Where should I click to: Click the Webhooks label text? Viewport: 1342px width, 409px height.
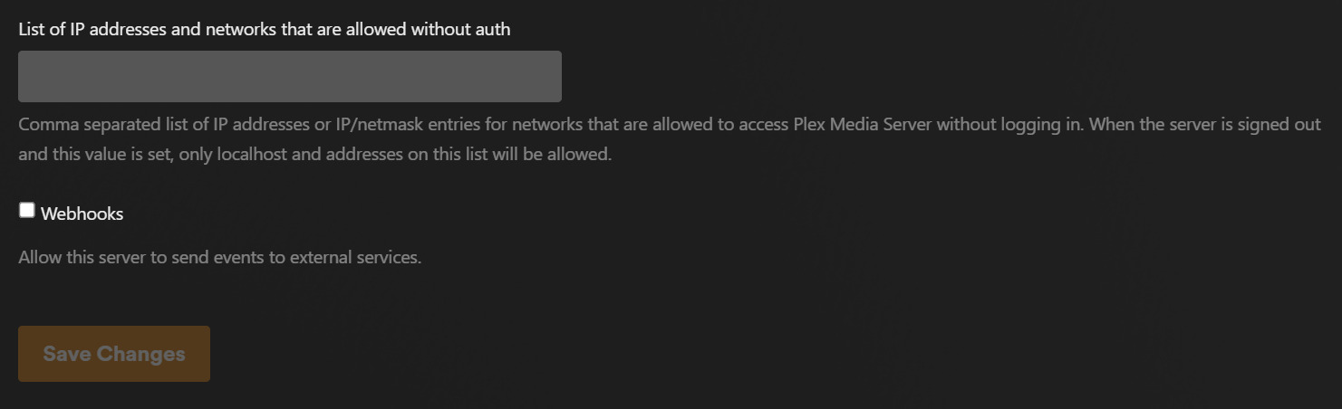(x=82, y=214)
